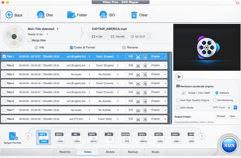This screenshot has width=241, height=158.
Task: Switch to the Recently tab
Action: 65,152
